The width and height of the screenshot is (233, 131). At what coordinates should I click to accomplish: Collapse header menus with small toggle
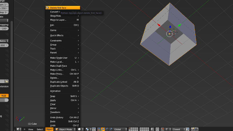24,129
